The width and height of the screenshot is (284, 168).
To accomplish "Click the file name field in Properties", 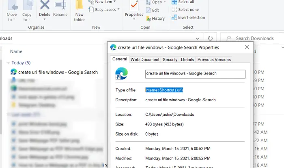I will click(x=195, y=74).
